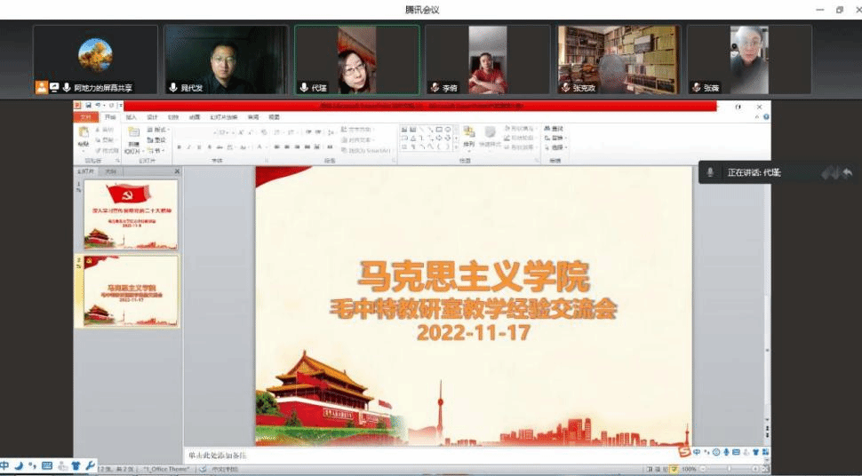Click the Replace (替换) button
862x476 pixels.
click(556, 139)
